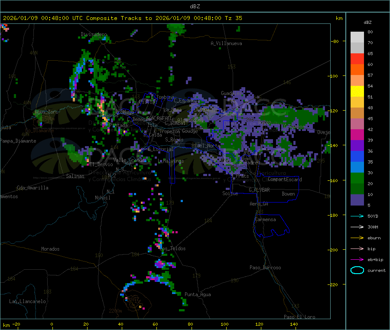
Task: Click the 80 dBZ white color swatch
Action: [357, 37]
